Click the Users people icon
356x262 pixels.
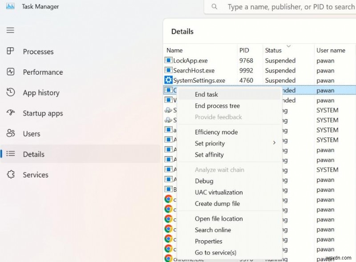(10, 133)
